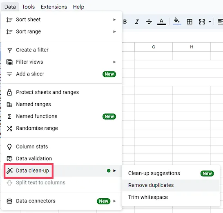The width and height of the screenshot is (223, 213).
Task: Open Clean-up suggestions
Action: click(171, 173)
